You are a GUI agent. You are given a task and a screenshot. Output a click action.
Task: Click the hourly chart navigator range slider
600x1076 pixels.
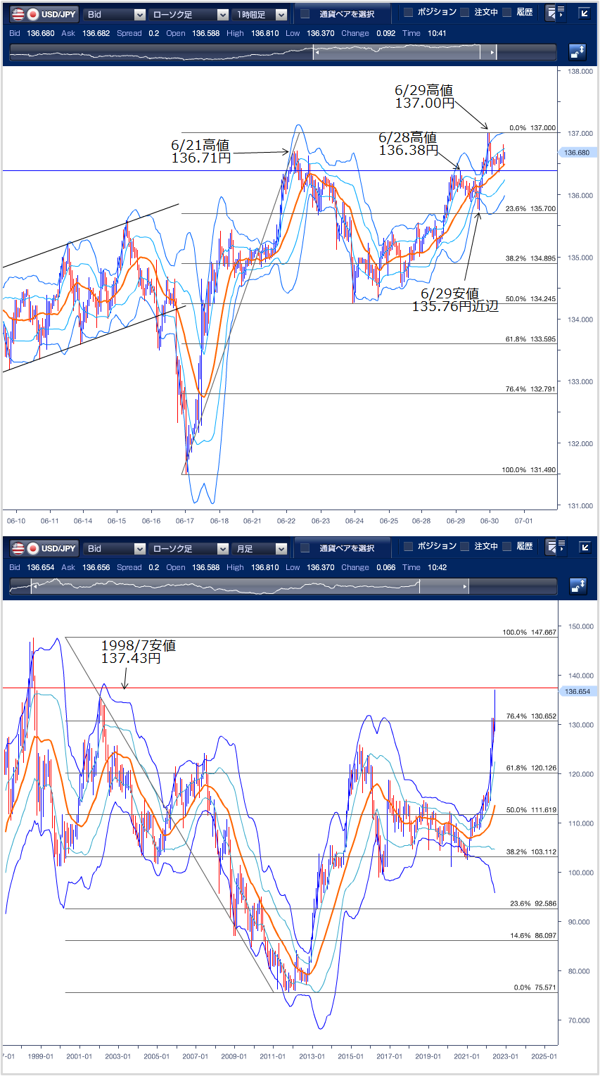(x=404, y=53)
